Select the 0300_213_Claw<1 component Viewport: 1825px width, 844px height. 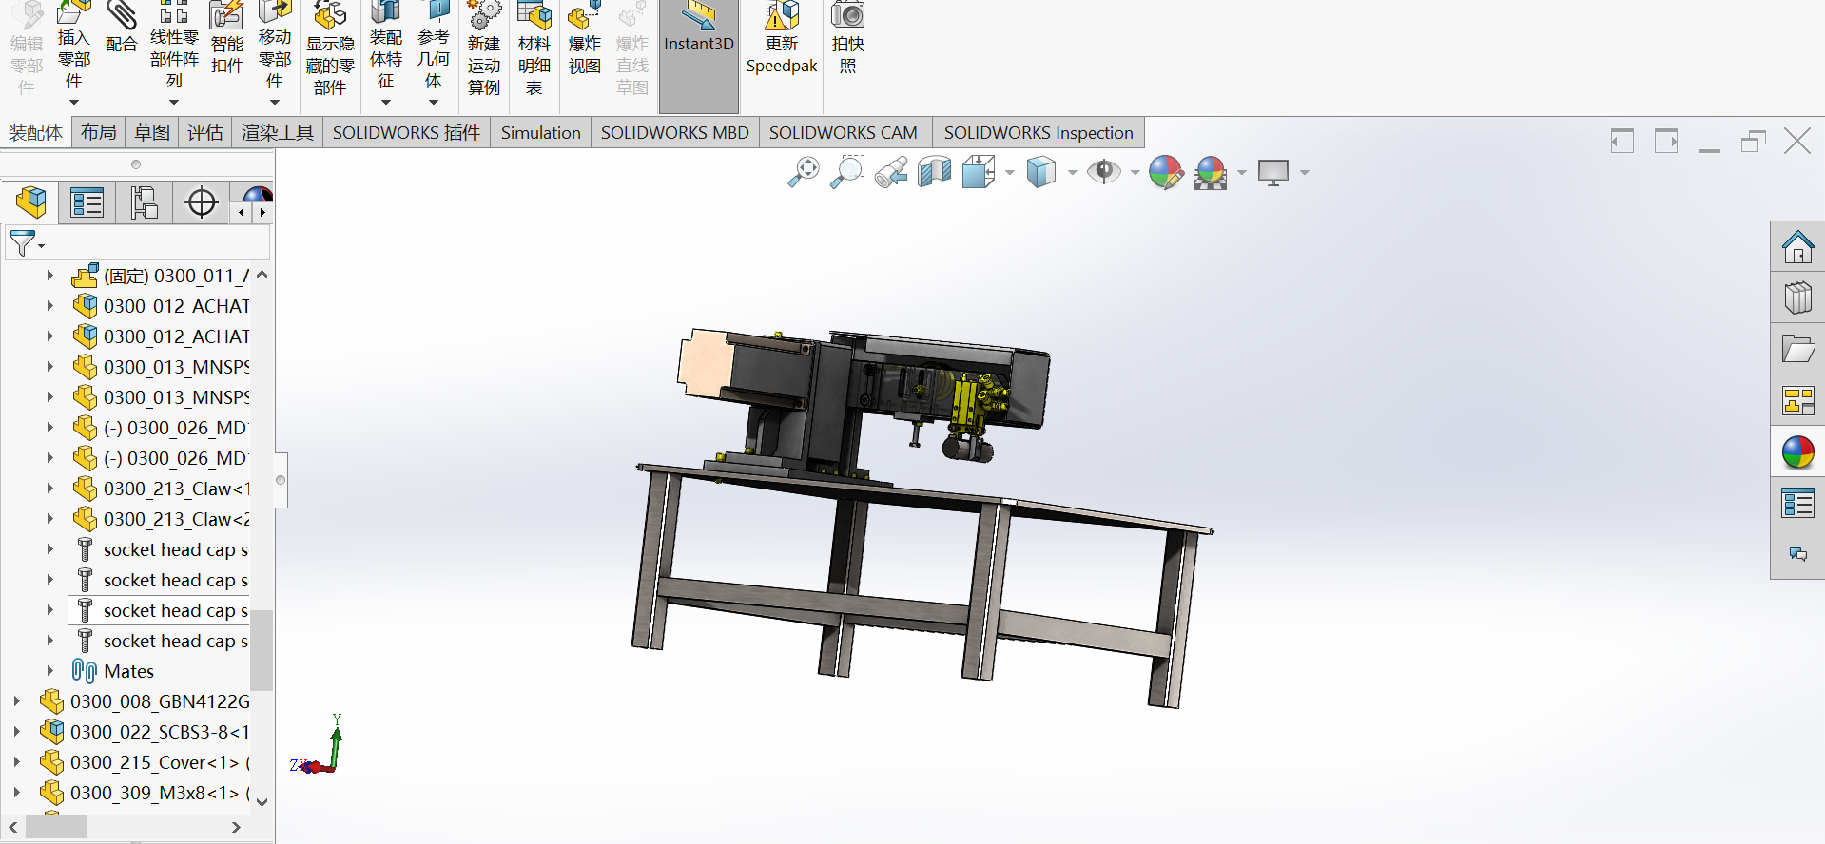click(176, 489)
